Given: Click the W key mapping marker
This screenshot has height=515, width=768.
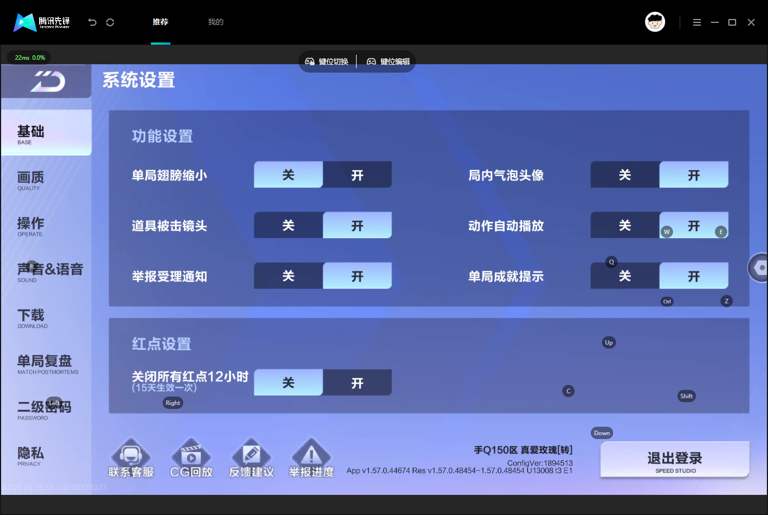Looking at the screenshot, I should coord(666,232).
